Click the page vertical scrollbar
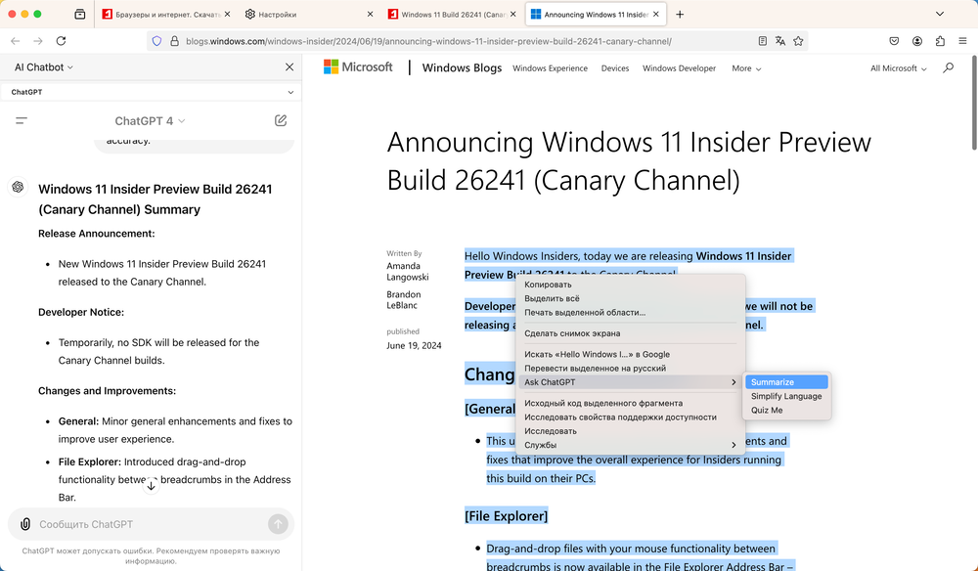This screenshot has height=571, width=978. (x=974, y=103)
